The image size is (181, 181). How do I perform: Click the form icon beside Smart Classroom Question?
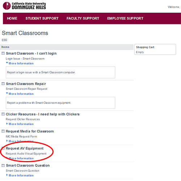[3, 165]
